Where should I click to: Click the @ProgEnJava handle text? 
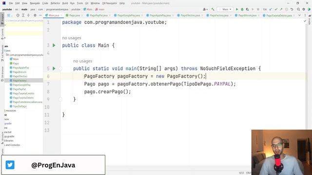[53, 165]
